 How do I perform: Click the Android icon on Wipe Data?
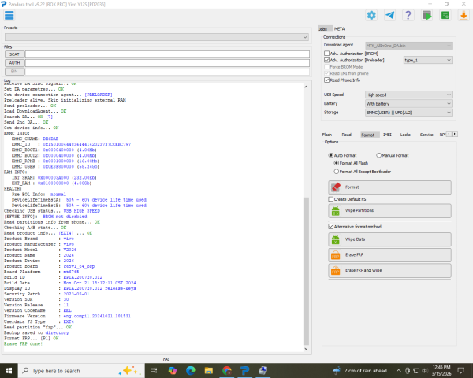coord(336,239)
